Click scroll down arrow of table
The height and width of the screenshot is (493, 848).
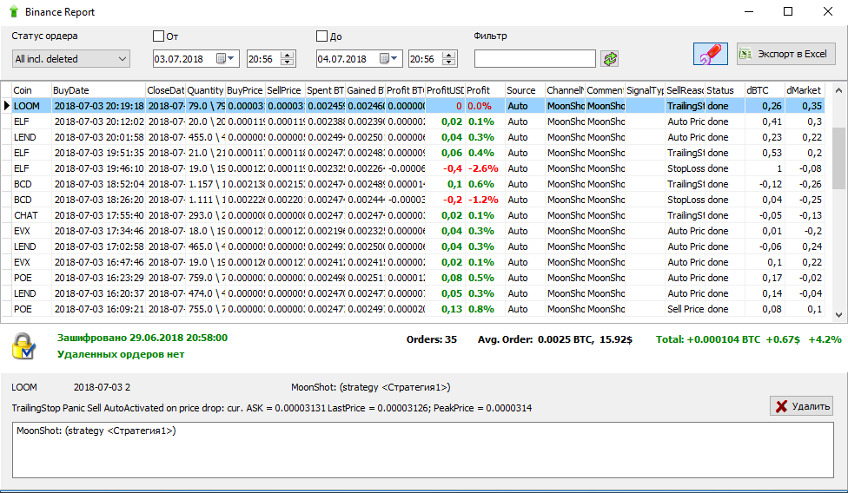[x=838, y=314]
